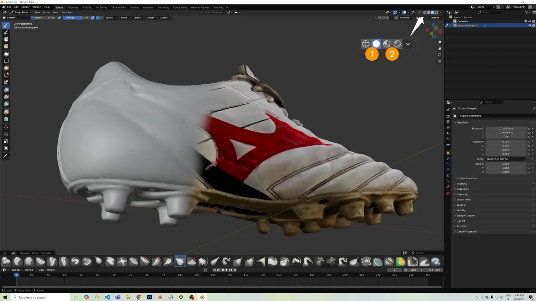This screenshot has height=301, width=536.
Task: Click the Options button in the viewport header
Action: [436, 18]
